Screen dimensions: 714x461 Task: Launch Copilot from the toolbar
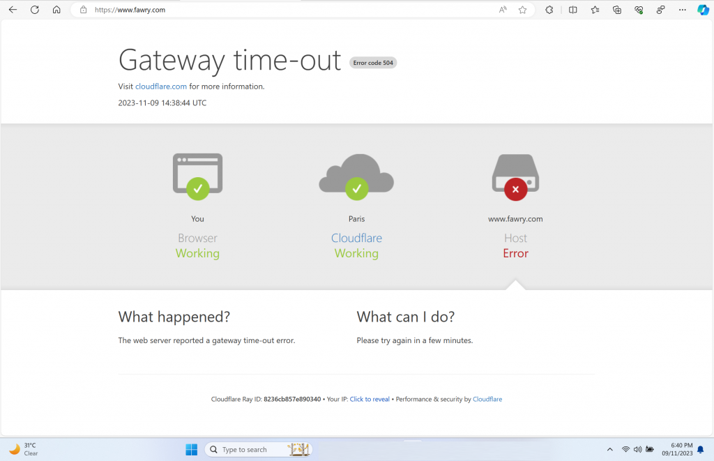tap(703, 10)
